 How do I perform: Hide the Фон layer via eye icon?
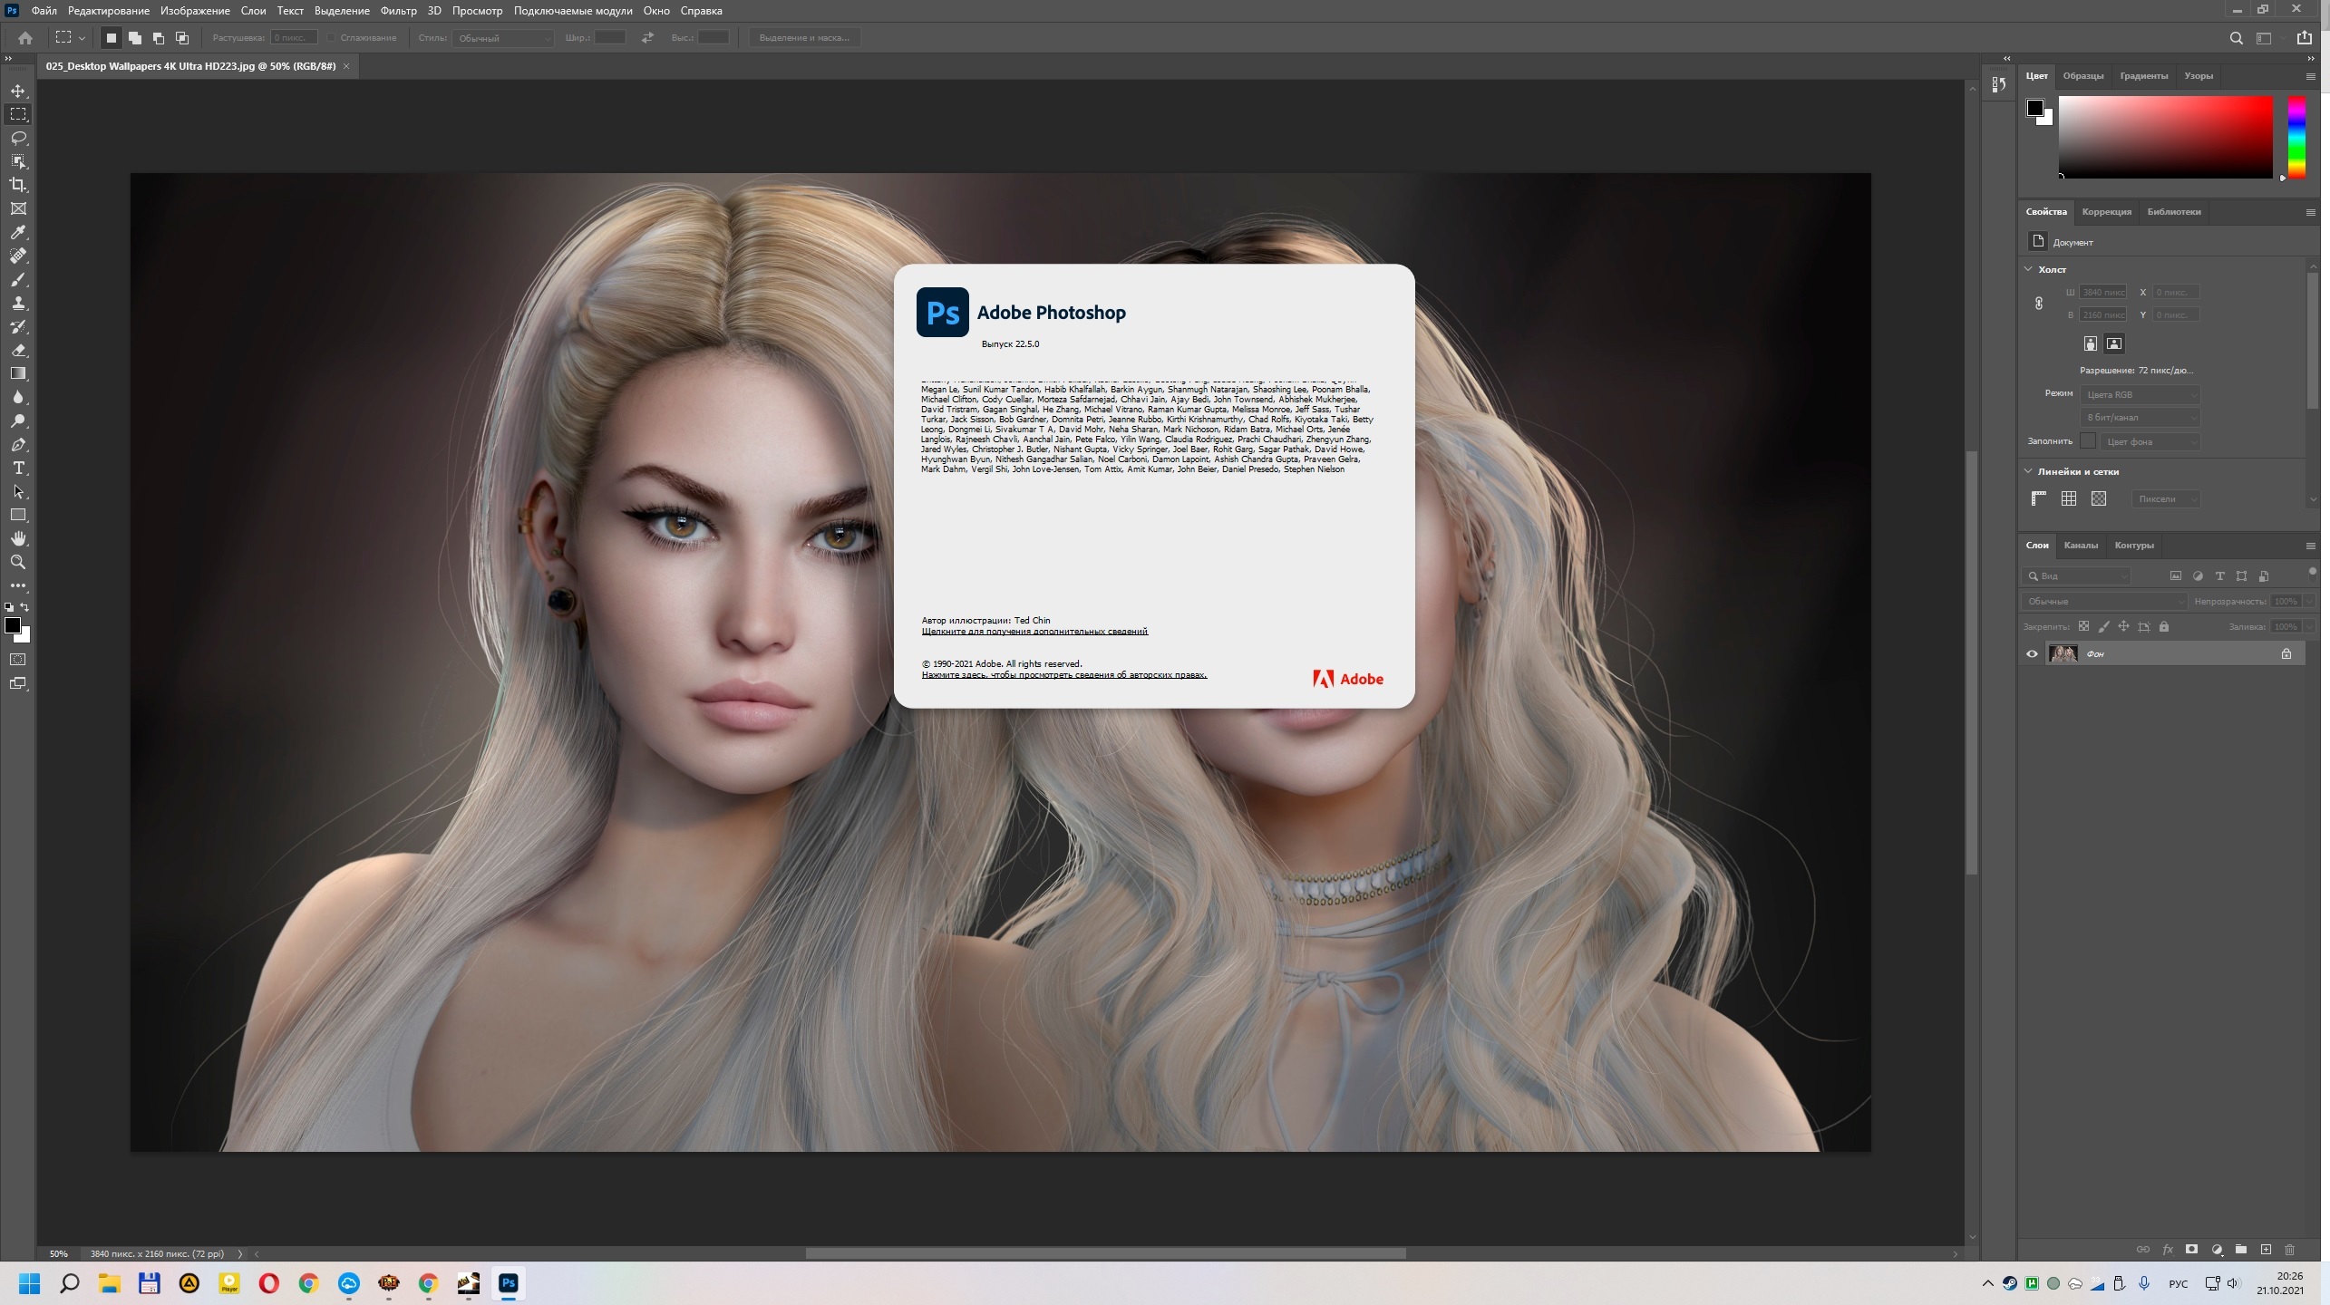point(2032,653)
